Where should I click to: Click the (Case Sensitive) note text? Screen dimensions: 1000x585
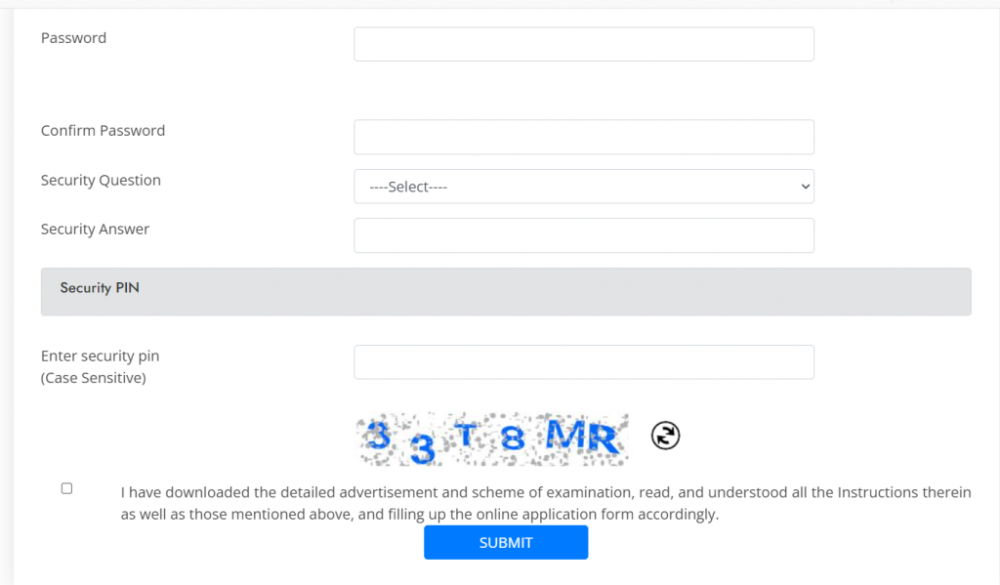(93, 378)
